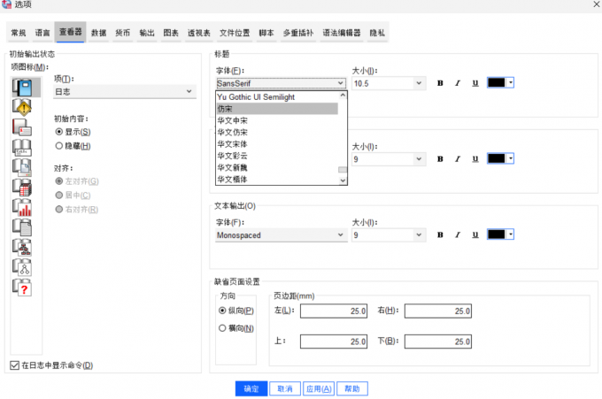
Task: Select the tree model item icon
Action: pyautogui.click(x=22, y=248)
